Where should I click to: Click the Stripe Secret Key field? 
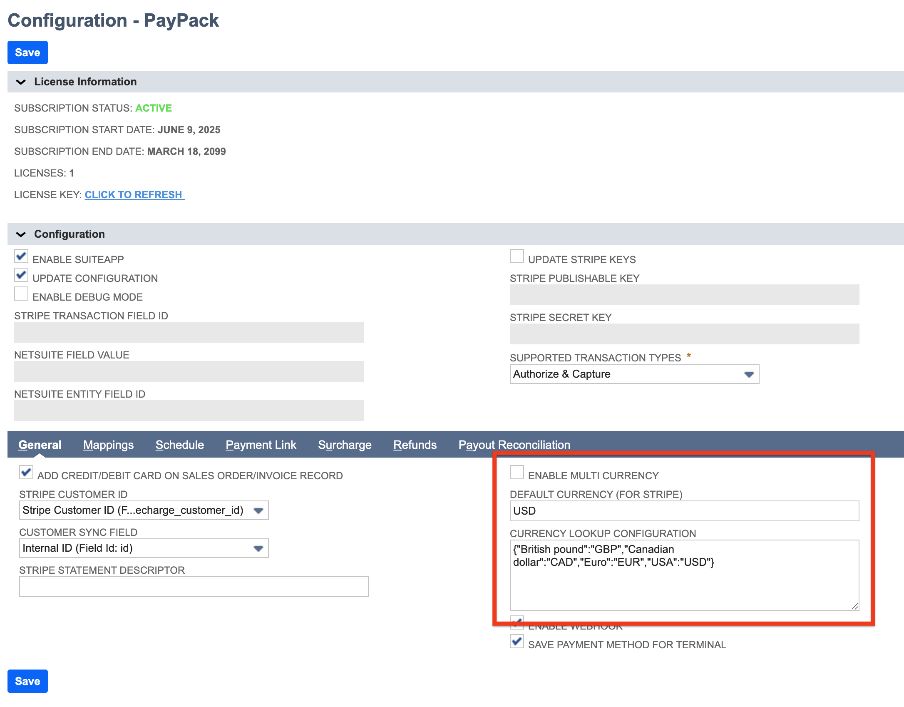coord(685,334)
